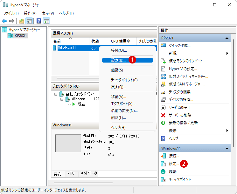Click the Stop Service (サービスの停止) icon
237x194 pixels.
click(163, 108)
